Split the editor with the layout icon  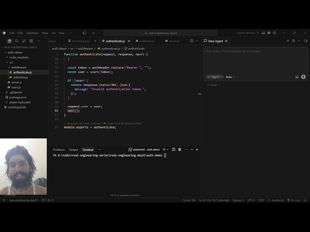[191, 41]
